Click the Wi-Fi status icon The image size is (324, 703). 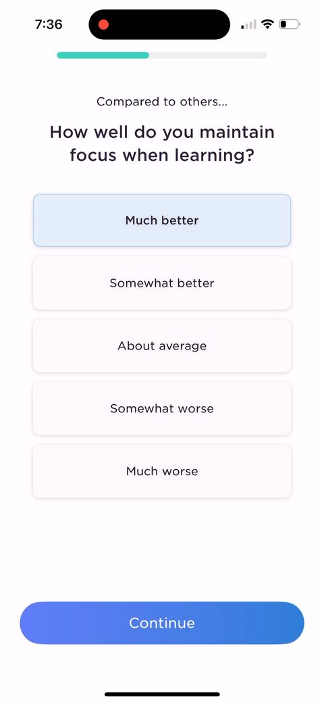tap(267, 24)
